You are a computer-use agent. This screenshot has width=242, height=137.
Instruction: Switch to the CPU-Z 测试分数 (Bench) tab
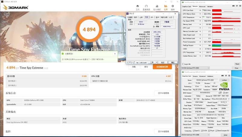[164, 17]
